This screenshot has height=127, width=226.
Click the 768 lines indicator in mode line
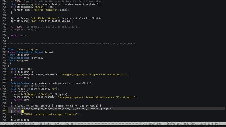pyautogui.click(x=44, y=123)
